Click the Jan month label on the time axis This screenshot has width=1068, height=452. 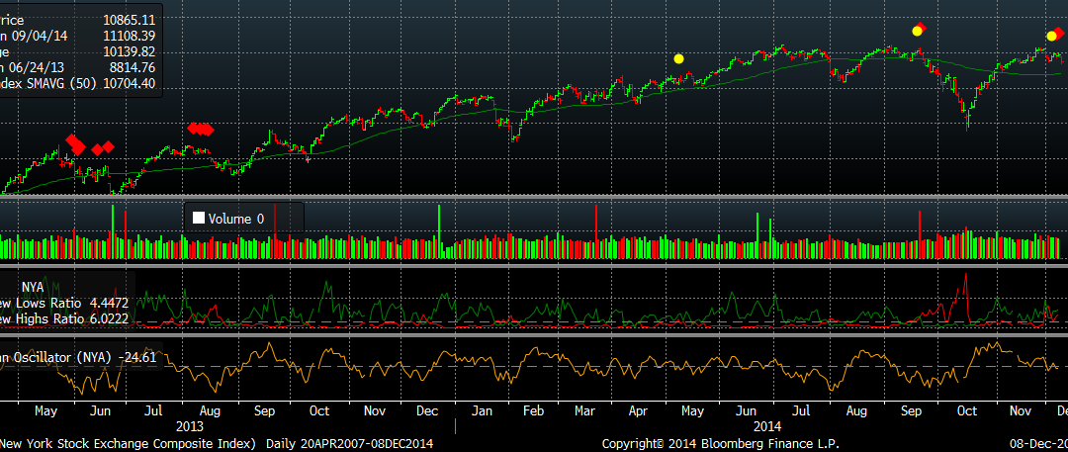[482, 411]
